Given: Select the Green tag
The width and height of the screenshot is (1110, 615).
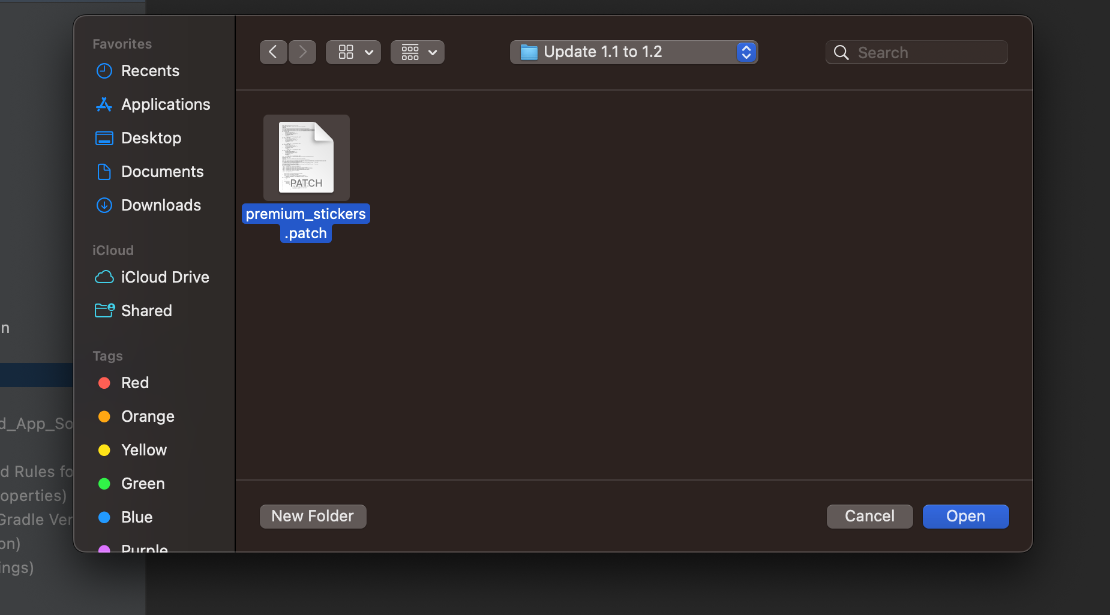Looking at the screenshot, I should pyautogui.click(x=143, y=484).
